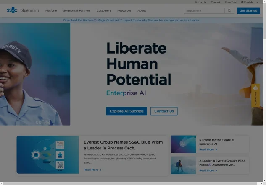Open the yellow Contact Us side tab
This screenshot has height=185, width=266.
pyautogui.click(x=255, y=95)
